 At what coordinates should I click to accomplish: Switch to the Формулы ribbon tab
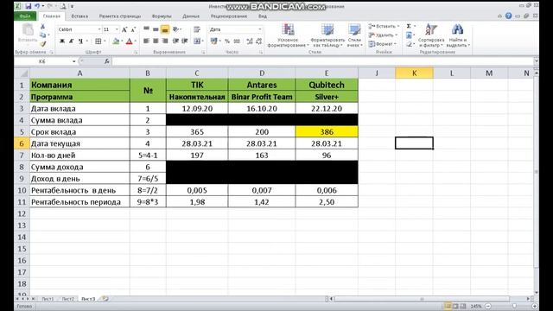pyautogui.click(x=162, y=16)
